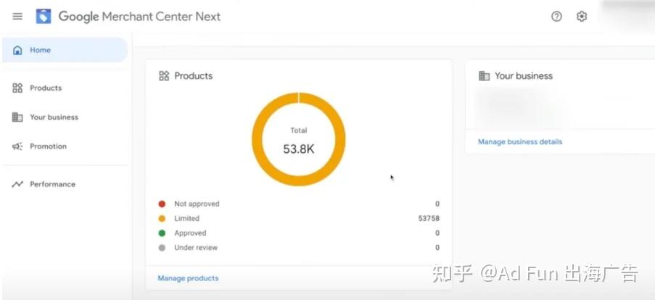Viewport: 655px width, 300px height.
Task: Click the Your business building icon in sidebar
Action: (x=17, y=117)
